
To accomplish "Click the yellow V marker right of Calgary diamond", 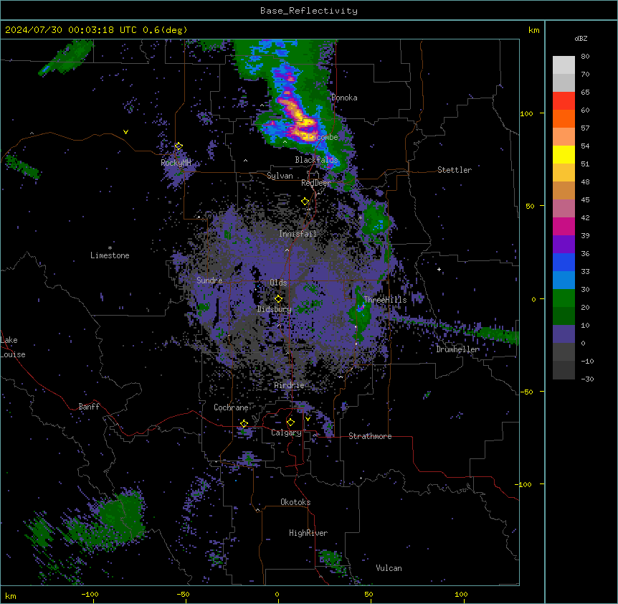I will [308, 419].
